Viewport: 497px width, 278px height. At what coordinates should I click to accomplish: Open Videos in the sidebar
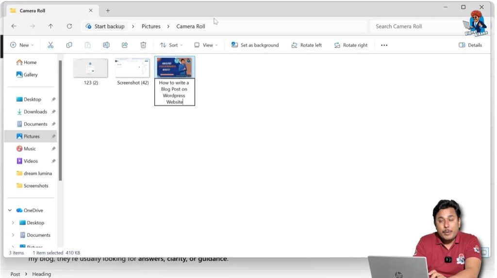tap(27, 161)
